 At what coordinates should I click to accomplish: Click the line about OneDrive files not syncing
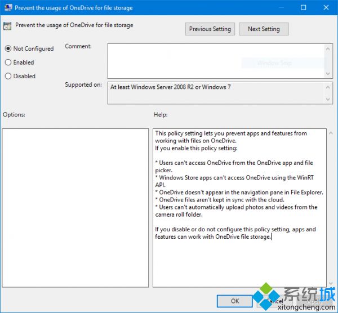[220, 200]
